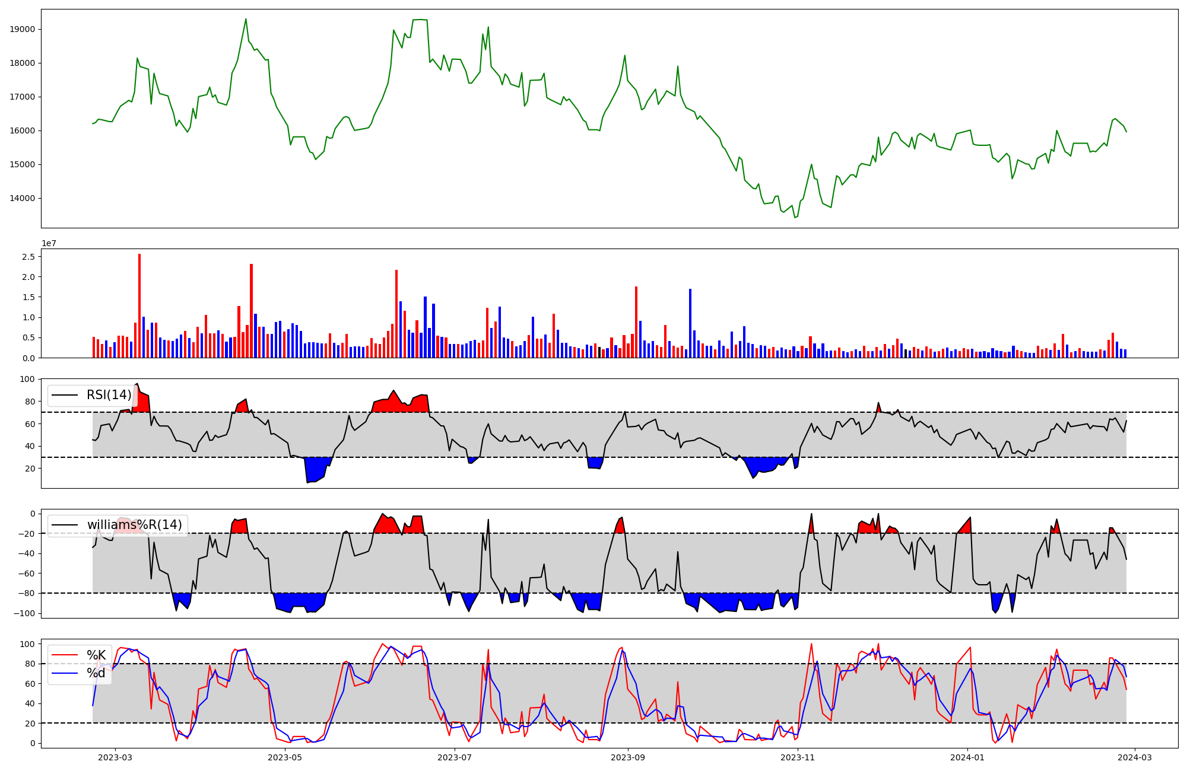
Task: Click the 16000 price axis tick label
Action: click(23, 131)
